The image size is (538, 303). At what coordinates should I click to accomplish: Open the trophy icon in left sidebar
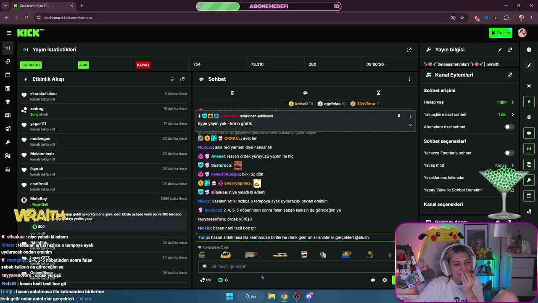pos(8,102)
